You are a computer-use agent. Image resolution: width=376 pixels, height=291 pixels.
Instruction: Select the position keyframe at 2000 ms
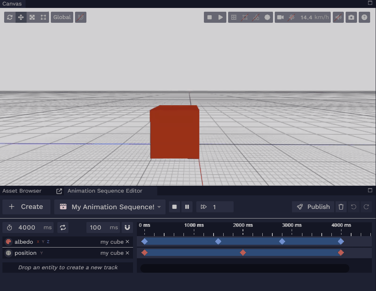pos(243,253)
